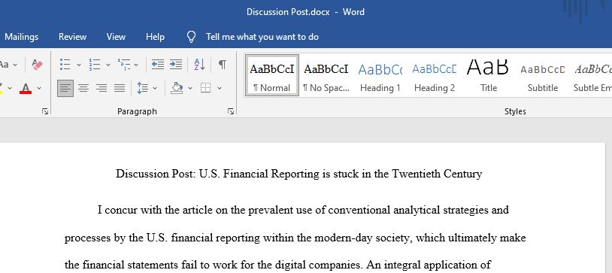The image size is (612, 273).
Task: Click the Styles group label
Action: [x=515, y=112]
